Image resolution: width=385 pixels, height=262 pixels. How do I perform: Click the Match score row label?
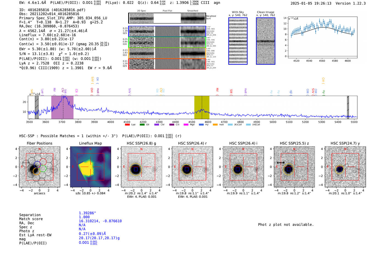pyautogui.click(x=31, y=219)
